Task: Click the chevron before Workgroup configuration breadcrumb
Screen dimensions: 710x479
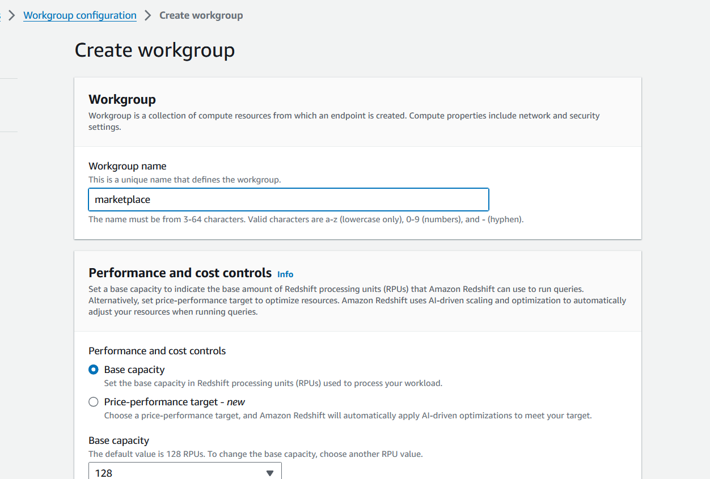Action: [x=11, y=15]
